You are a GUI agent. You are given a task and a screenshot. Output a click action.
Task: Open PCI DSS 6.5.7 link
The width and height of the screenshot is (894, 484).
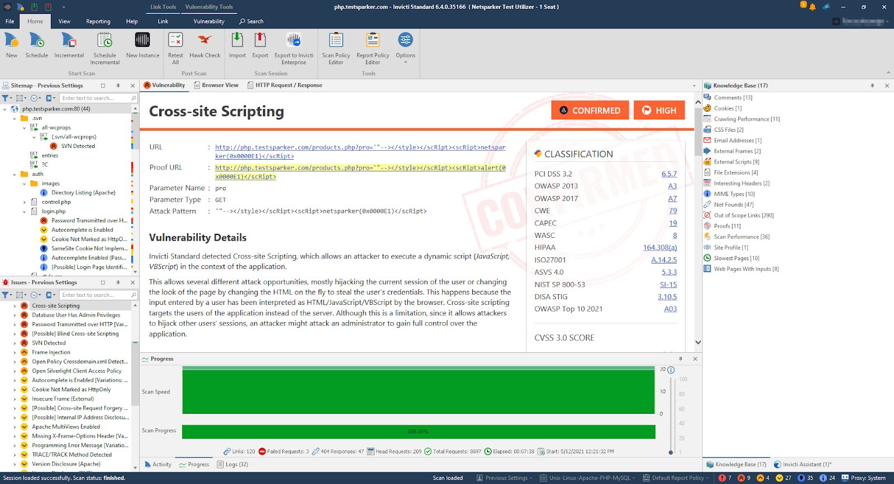pos(669,174)
